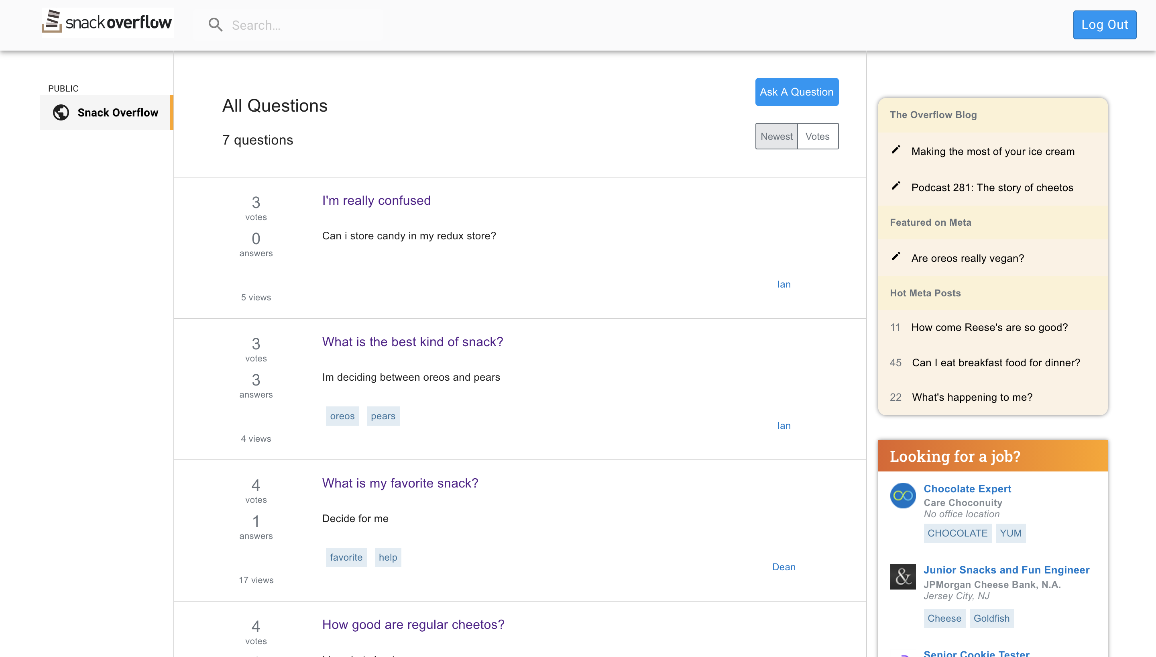Focus the Search input field

(x=302, y=25)
